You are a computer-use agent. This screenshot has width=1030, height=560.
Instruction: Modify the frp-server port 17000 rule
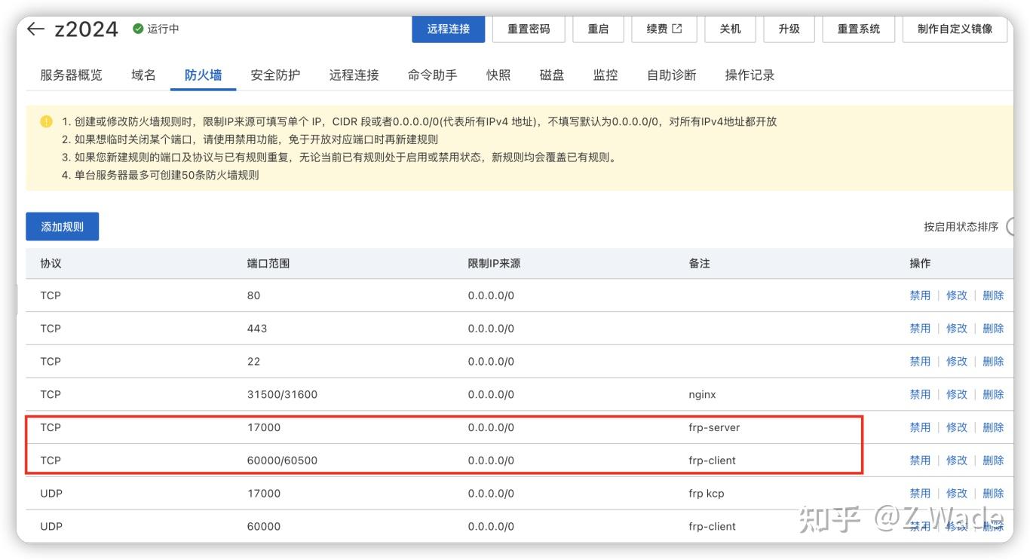pos(956,427)
